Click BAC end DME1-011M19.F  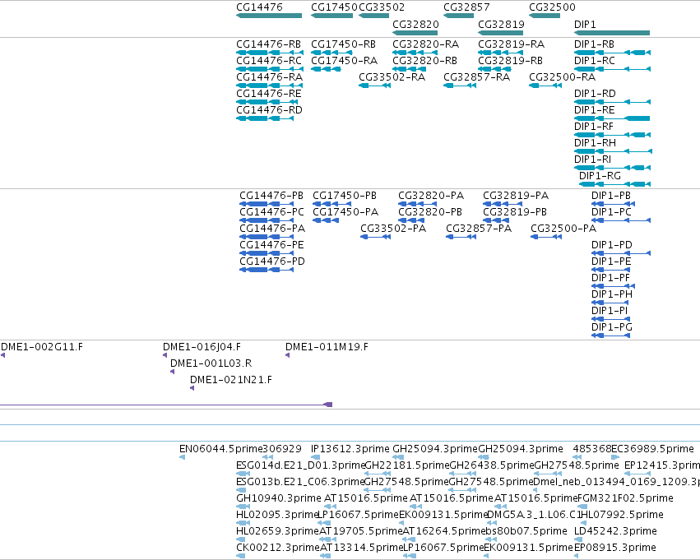coord(327,347)
